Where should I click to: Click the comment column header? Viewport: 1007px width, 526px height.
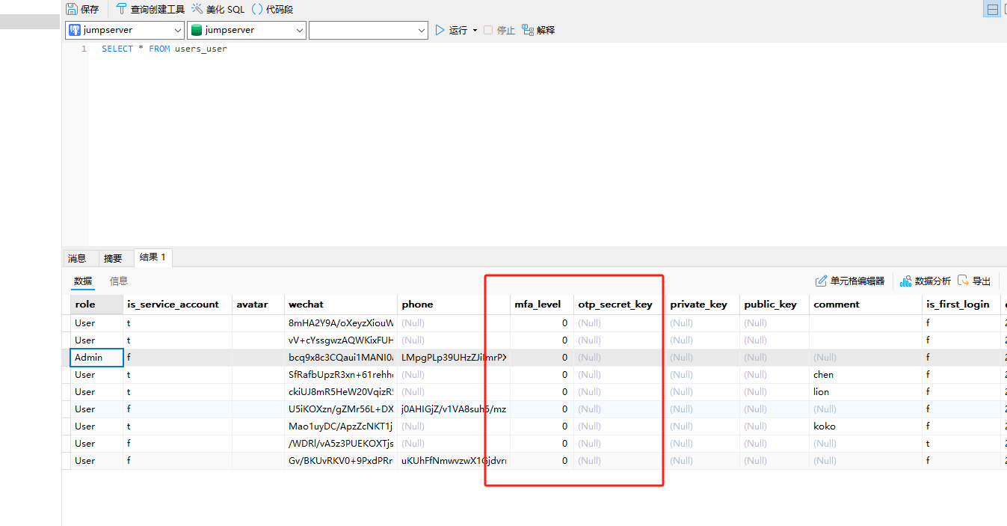tap(866, 305)
